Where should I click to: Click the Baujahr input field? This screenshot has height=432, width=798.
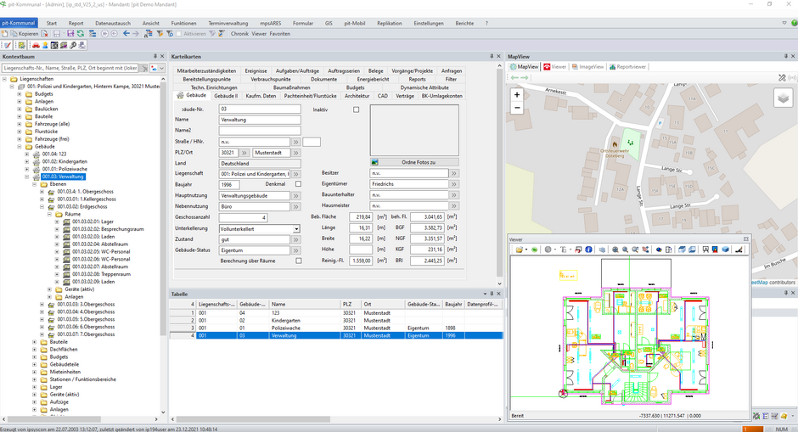click(229, 184)
